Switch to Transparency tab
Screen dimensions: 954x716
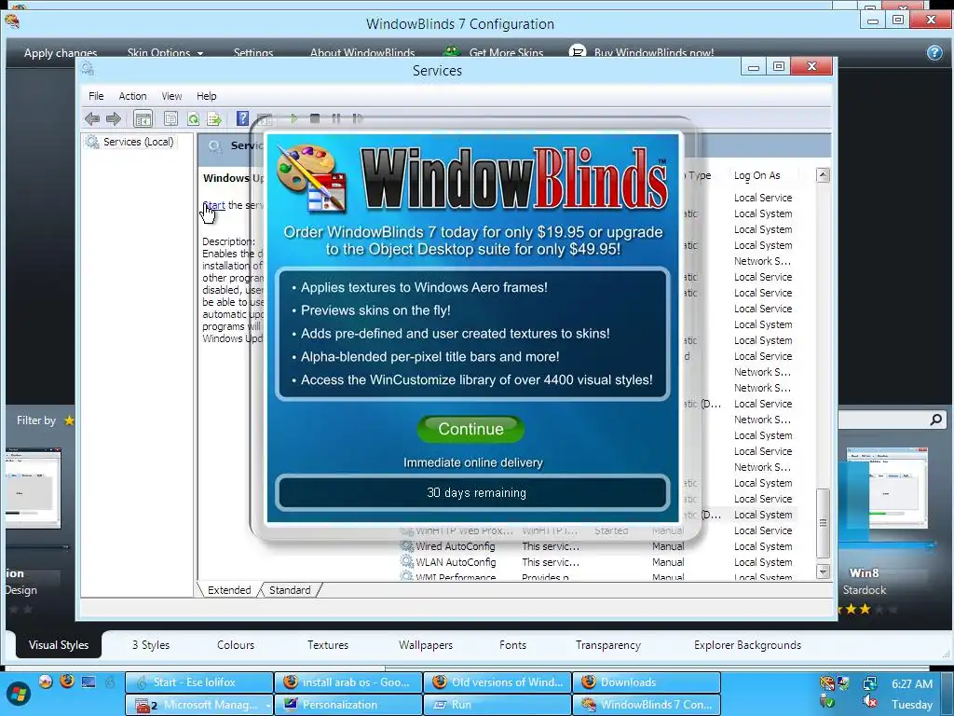(x=607, y=645)
